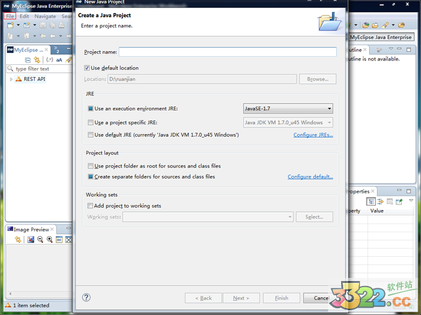Select the Image Preview tab
The height and width of the screenshot is (315, 421).
click(x=31, y=229)
